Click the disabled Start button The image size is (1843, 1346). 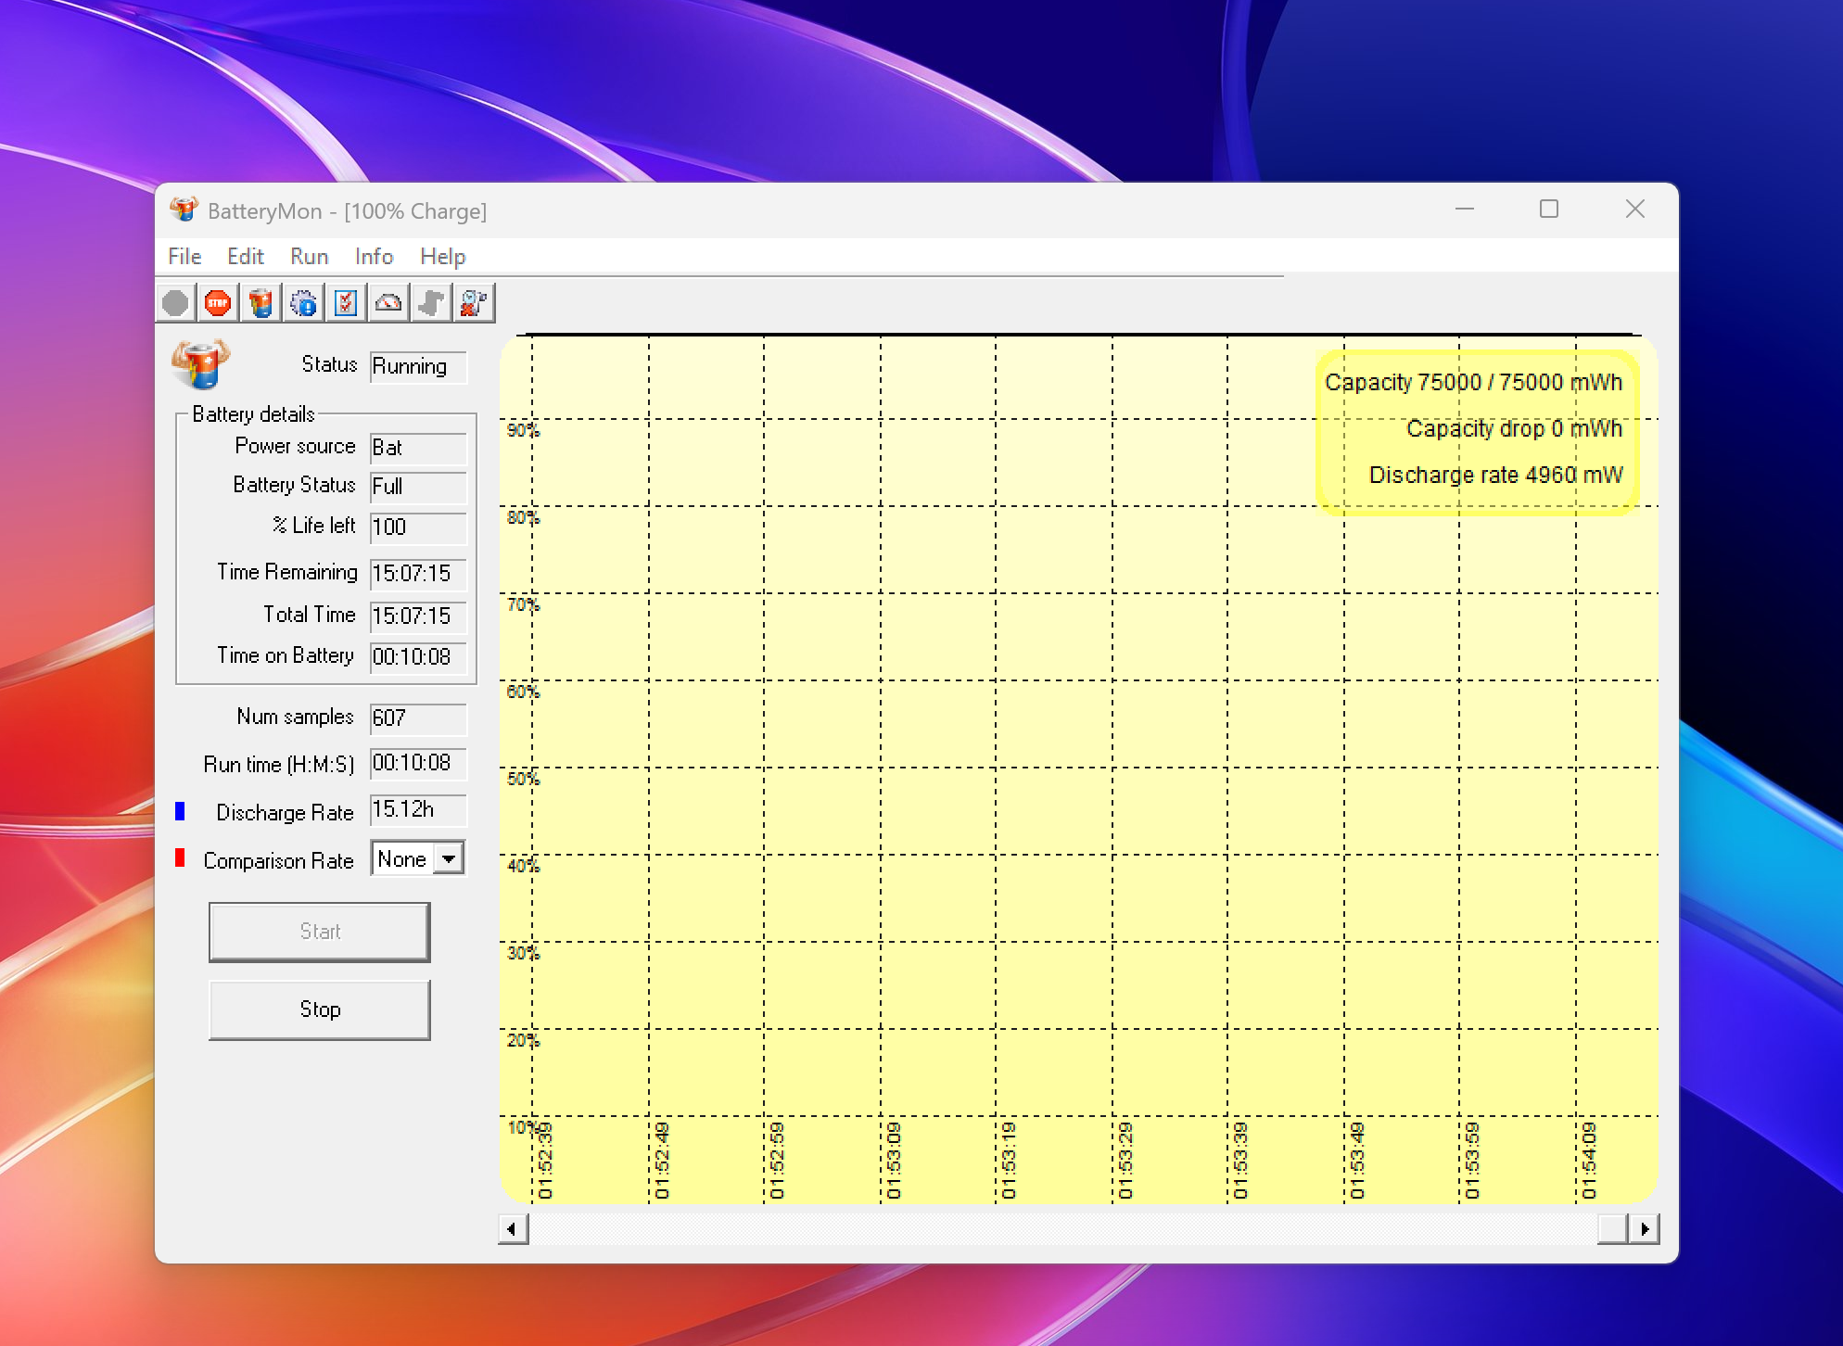tap(320, 932)
